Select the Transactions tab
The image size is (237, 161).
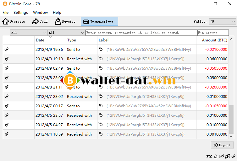pos(99,21)
